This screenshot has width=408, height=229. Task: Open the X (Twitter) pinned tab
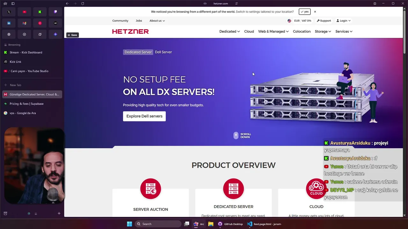9,12
